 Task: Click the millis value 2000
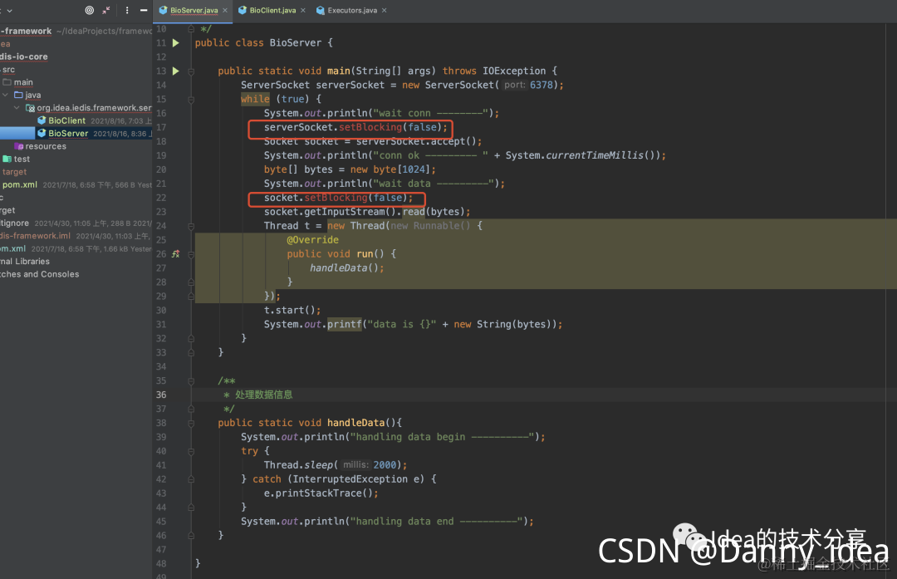385,465
